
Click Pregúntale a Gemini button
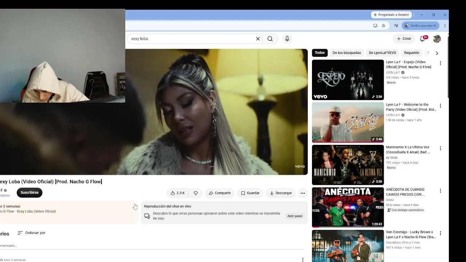point(391,15)
